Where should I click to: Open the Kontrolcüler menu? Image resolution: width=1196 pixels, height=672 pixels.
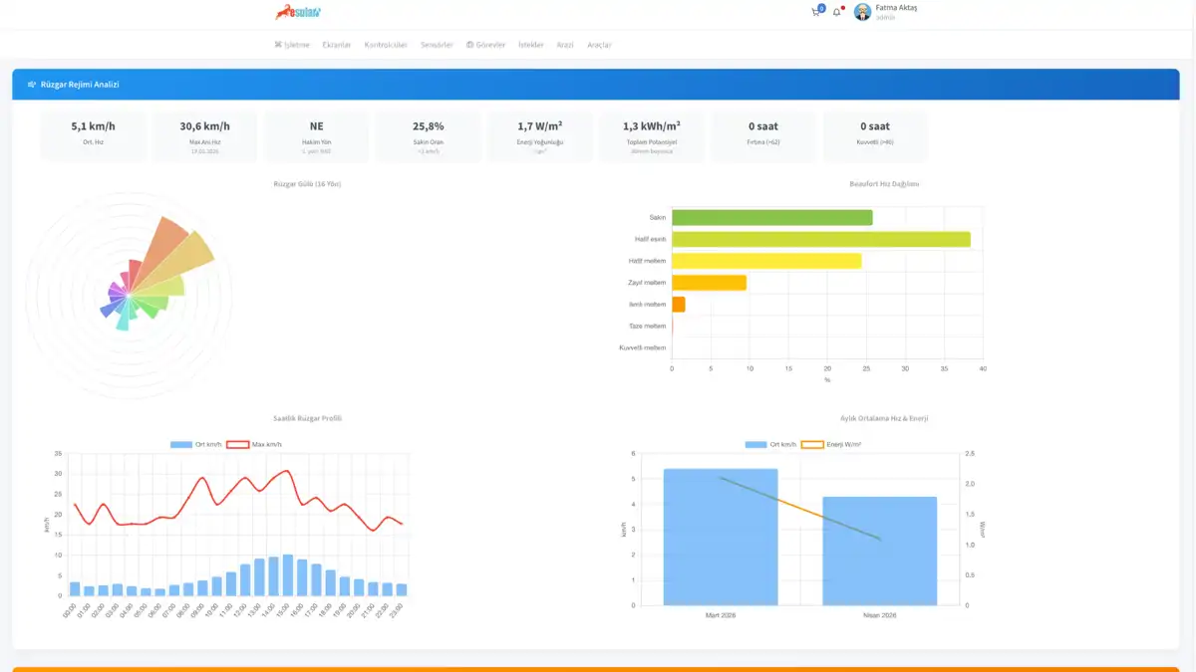tap(386, 45)
